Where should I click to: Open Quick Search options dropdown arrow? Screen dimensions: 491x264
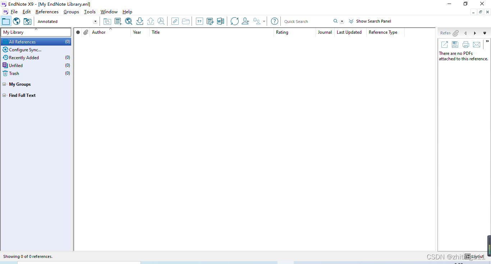coord(342,22)
